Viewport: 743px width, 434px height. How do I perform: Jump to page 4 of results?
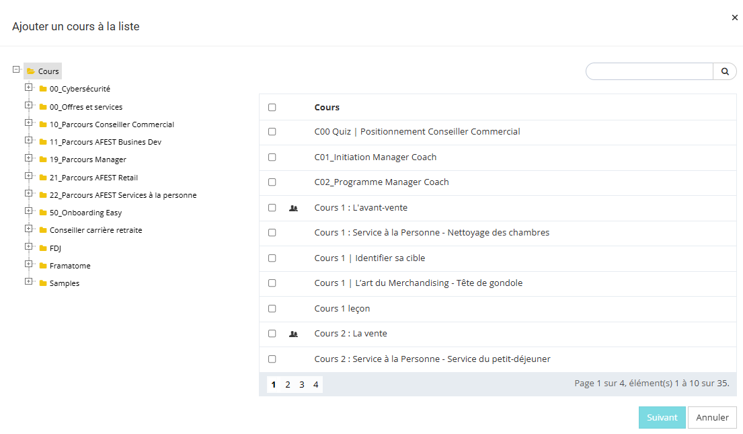coord(315,385)
